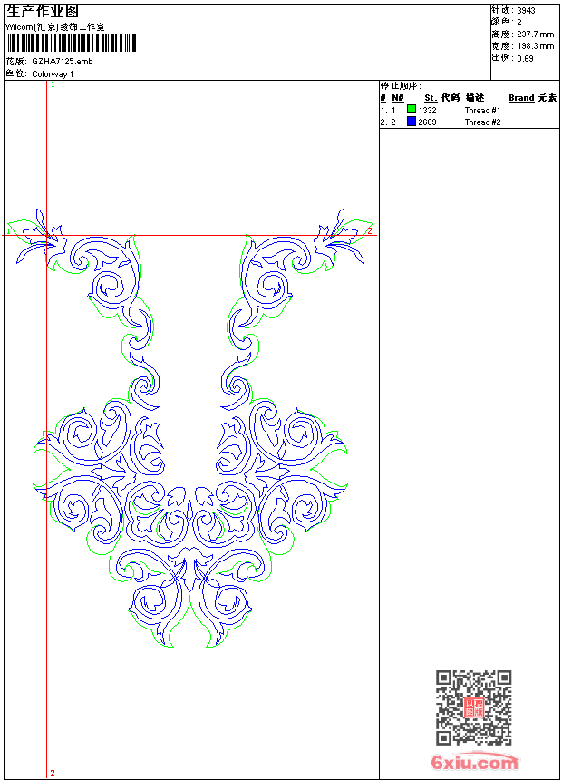
Task: Click the embroidery design preview
Action: click(x=190, y=435)
